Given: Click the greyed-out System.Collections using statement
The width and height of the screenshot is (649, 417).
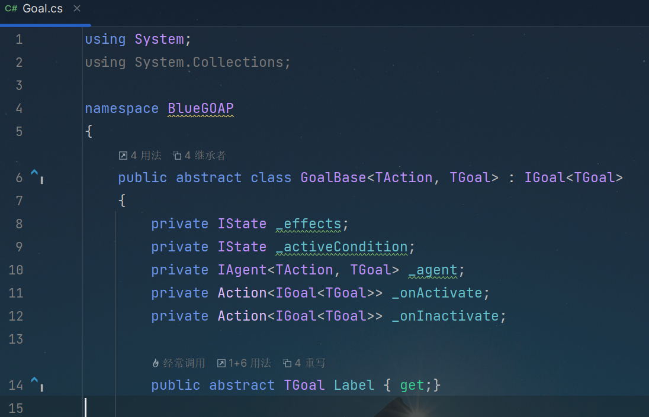Looking at the screenshot, I should [x=212, y=62].
